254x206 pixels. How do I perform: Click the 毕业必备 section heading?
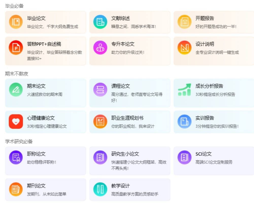tap(14, 6)
